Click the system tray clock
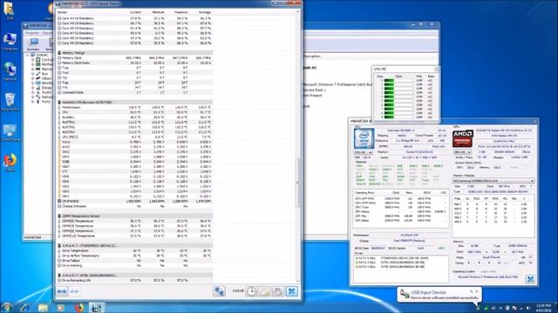 point(543,308)
